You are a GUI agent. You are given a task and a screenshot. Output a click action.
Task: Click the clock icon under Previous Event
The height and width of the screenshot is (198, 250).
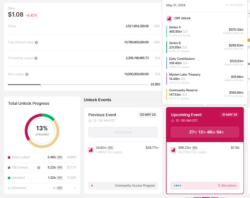(90, 121)
